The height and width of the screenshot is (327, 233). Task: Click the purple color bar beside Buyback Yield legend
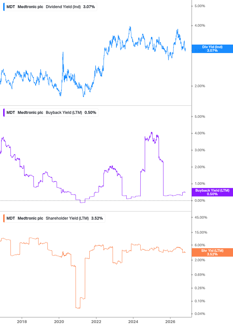pyautogui.click(x=4, y=112)
